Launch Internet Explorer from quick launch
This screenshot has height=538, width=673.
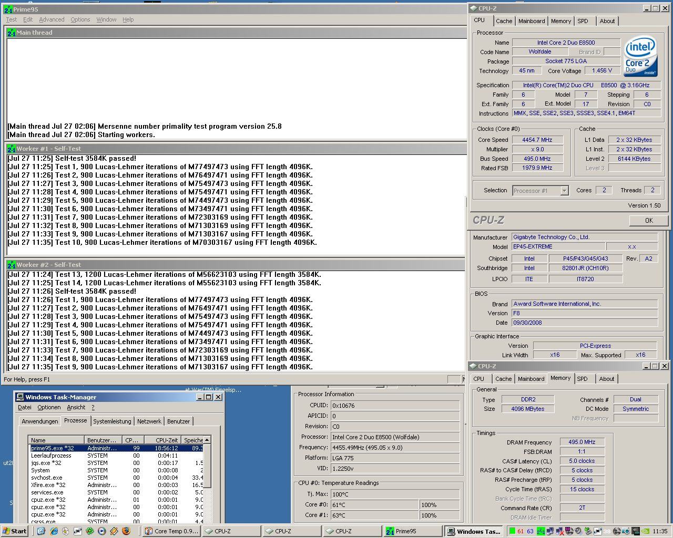pos(54,531)
